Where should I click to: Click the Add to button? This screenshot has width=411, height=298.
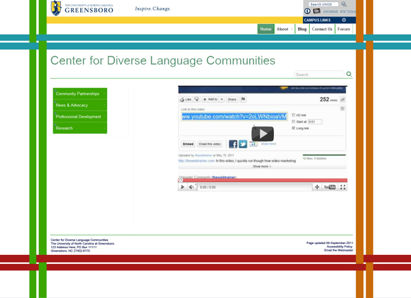pyautogui.click(x=210, y=99)
